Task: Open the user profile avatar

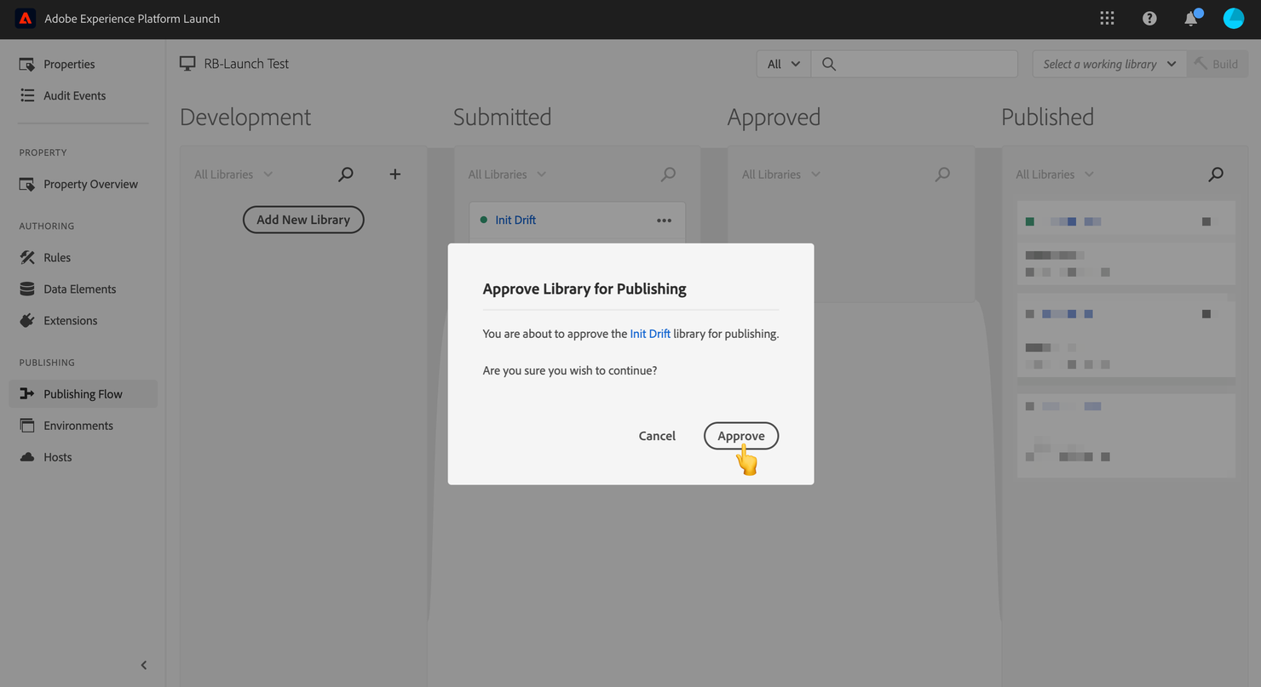Action: (1234, 18)
